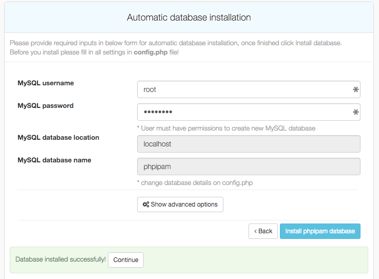Image resolution: width=379 pixels, height=279 pixels.
Task: Click the user permissions hint text
Action: point(226,128)
